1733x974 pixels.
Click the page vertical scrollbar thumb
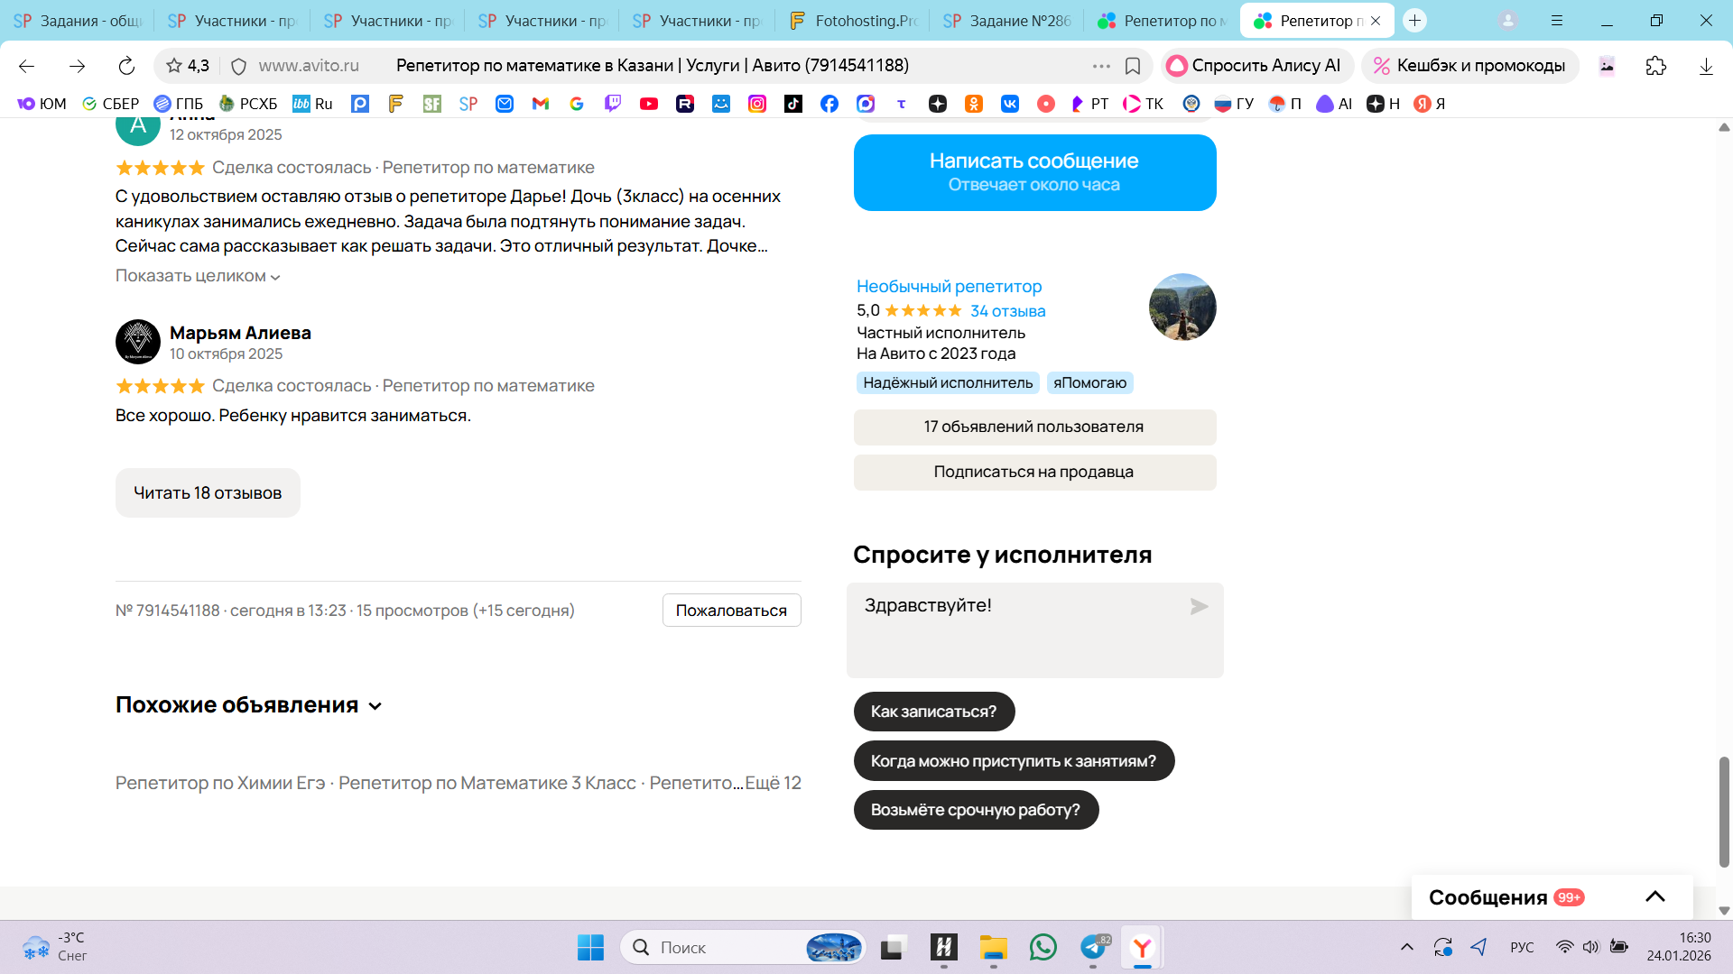(x=1724, y=812)
